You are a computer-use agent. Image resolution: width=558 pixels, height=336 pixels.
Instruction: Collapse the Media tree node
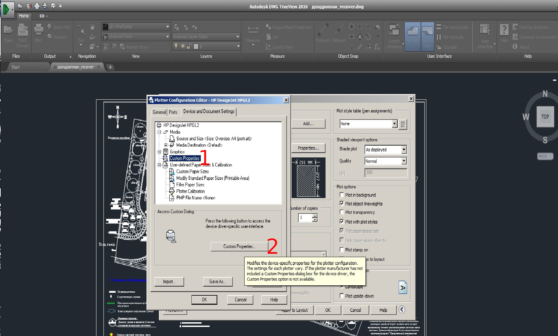point(159,132)
